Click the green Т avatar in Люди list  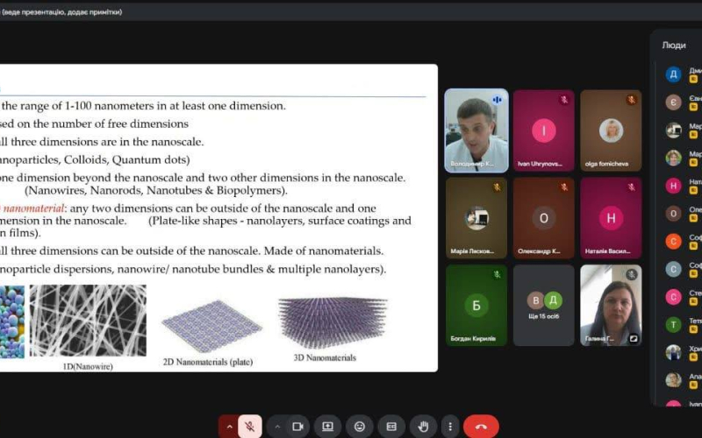pyautogui.click(x=673, y=324)
